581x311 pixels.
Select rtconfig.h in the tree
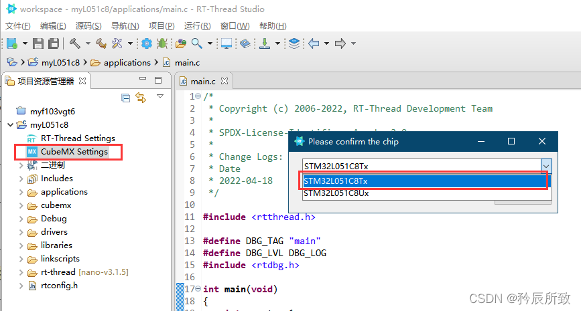[59, 286]
